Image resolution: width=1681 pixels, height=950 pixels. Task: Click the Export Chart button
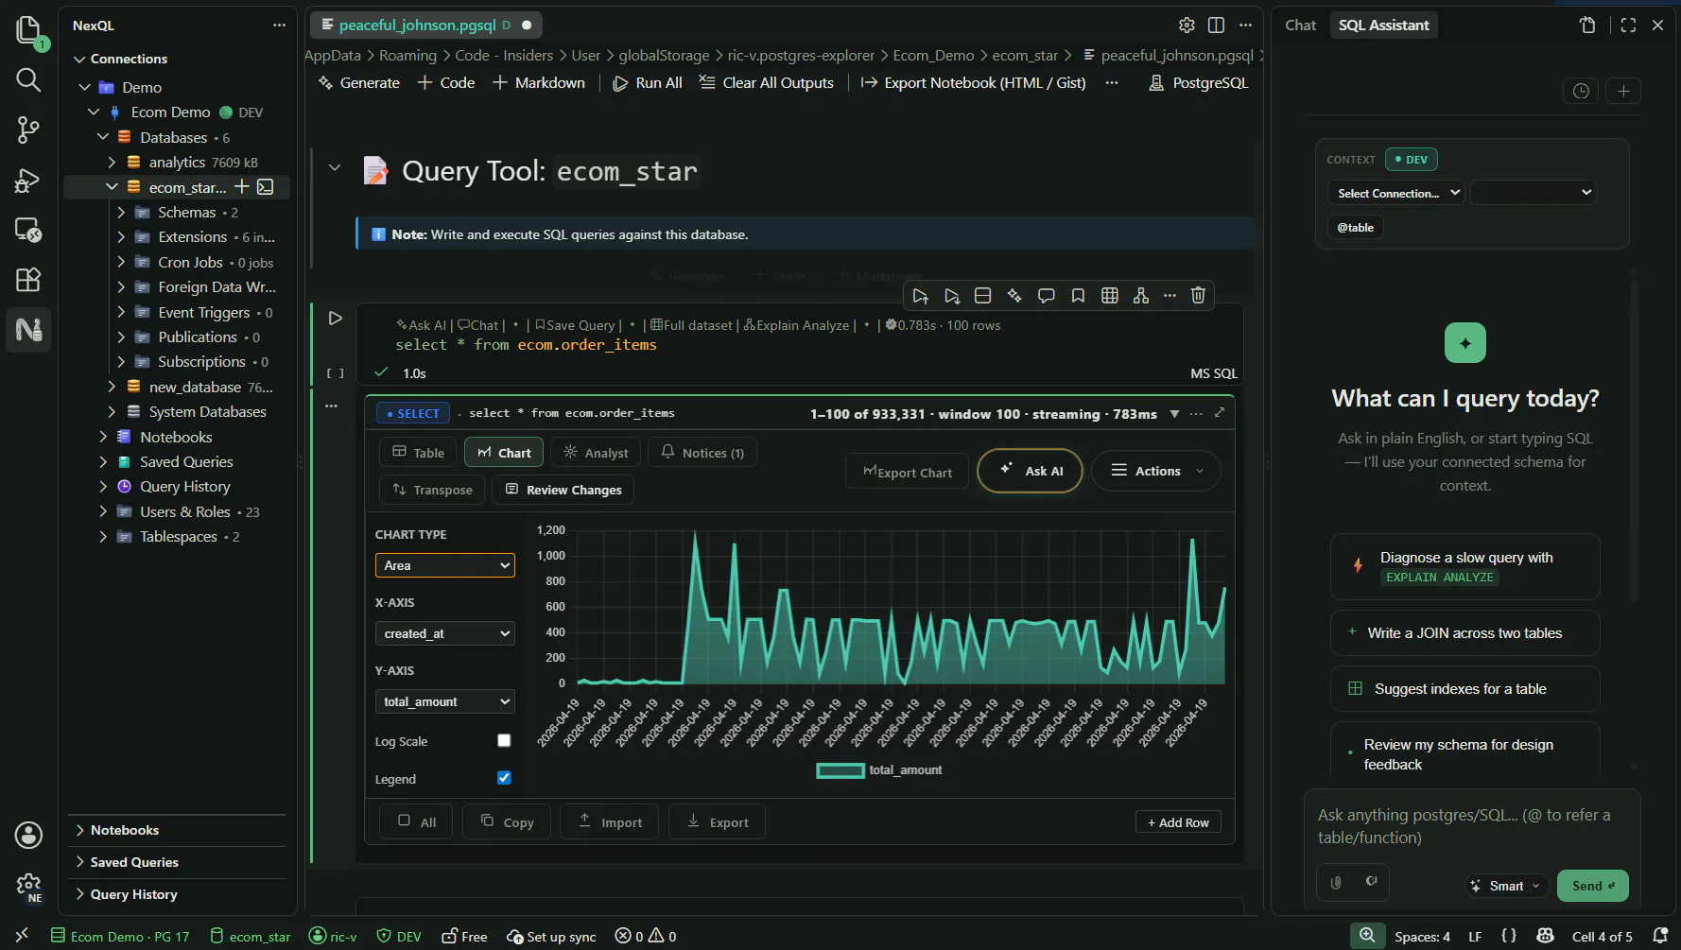point(907,472)
